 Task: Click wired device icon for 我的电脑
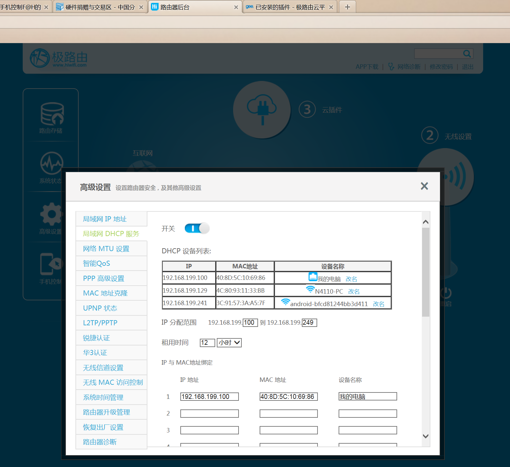point(313,277)
